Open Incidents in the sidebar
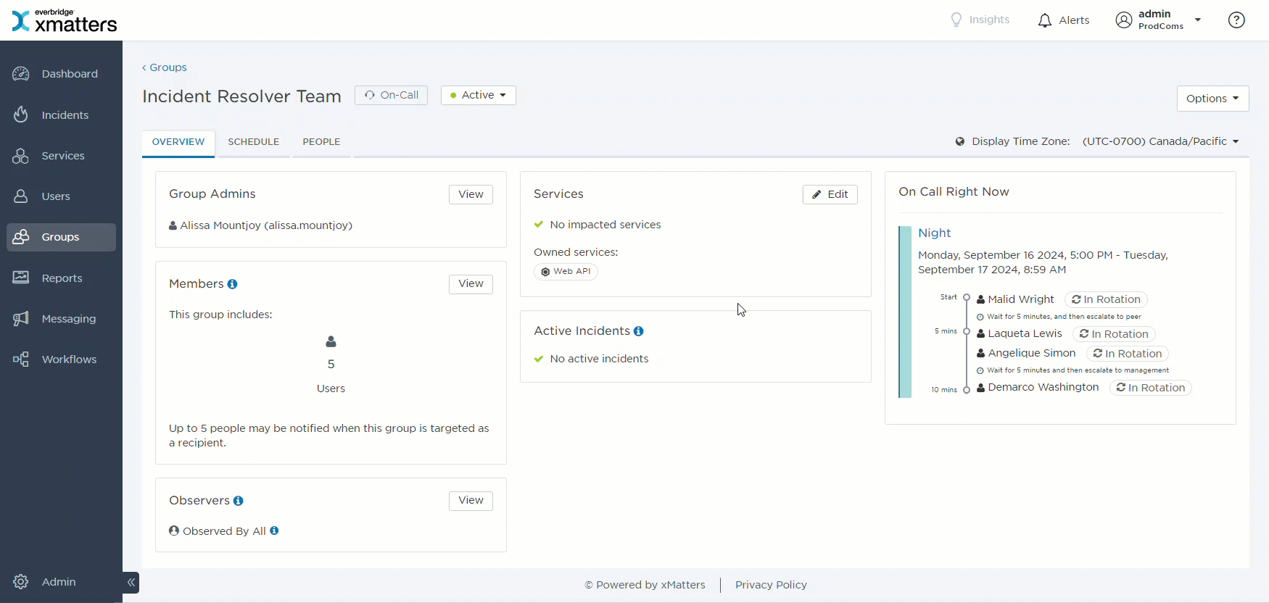1269x603 pixels. coord(62,115)
